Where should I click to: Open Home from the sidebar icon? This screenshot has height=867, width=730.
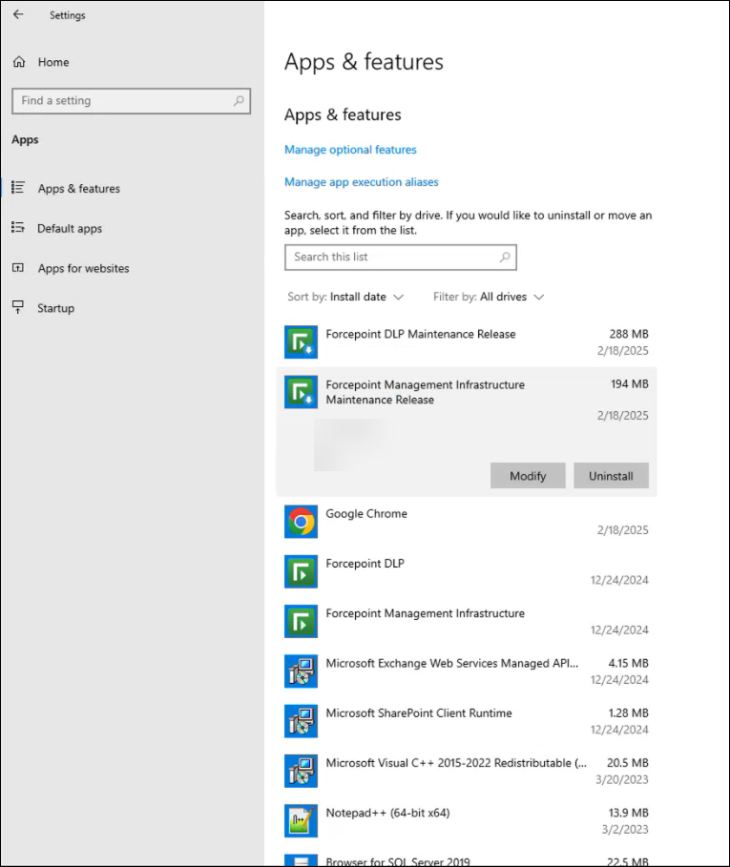pyautogui.click(x=18, y=62)
